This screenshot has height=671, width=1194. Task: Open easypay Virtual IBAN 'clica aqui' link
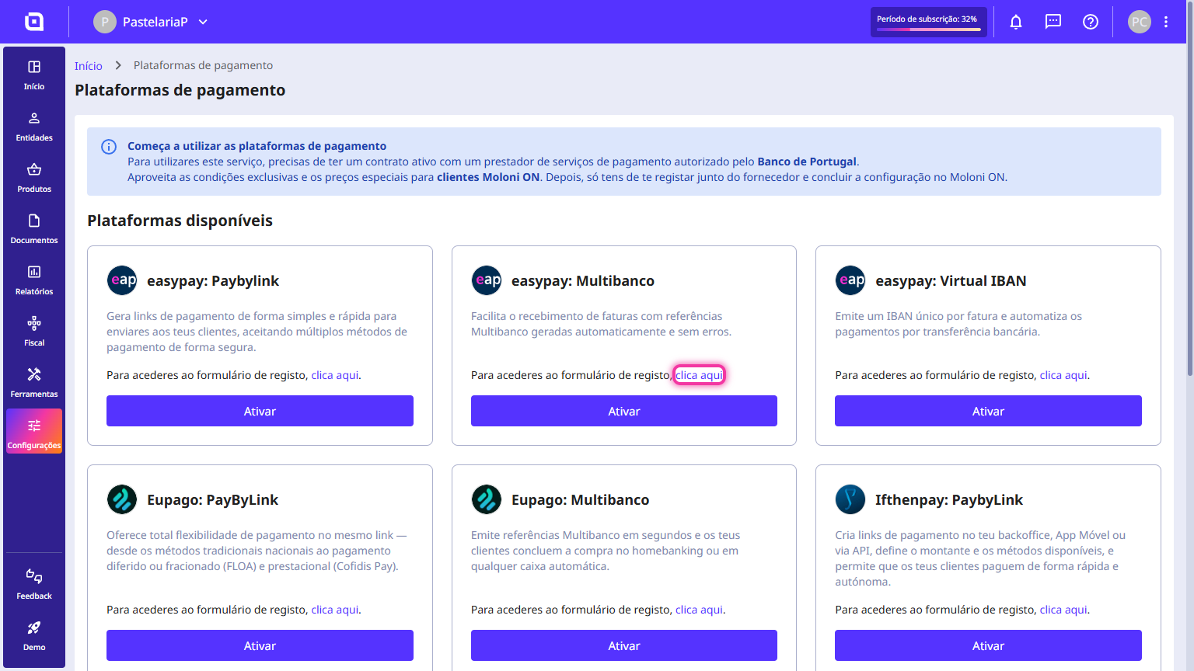coord(1063,375)
